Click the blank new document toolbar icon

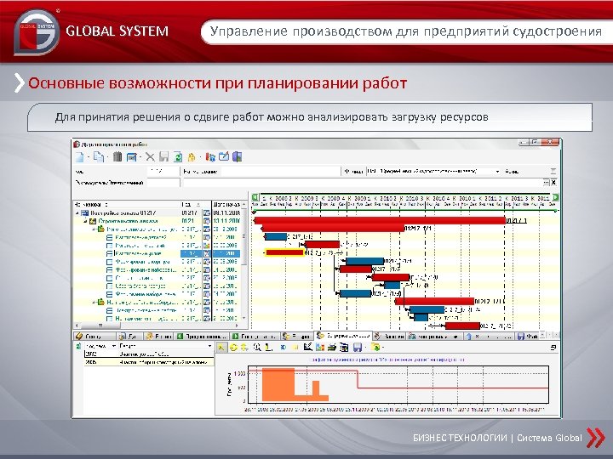(79, 157)
